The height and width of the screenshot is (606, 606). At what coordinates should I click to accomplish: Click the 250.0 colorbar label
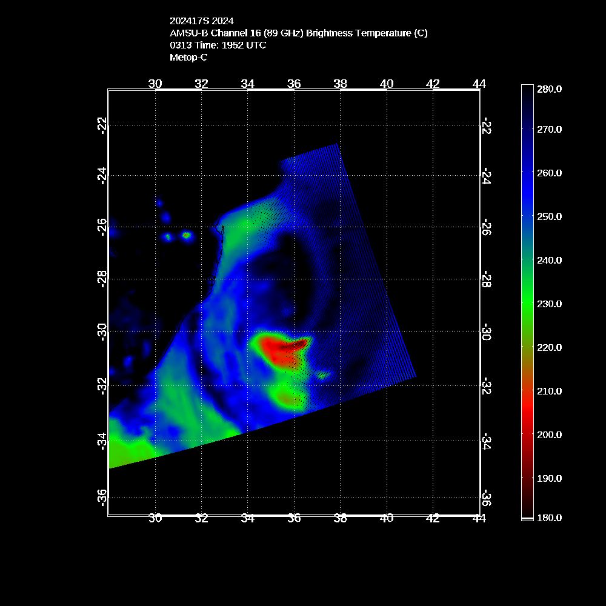(x=549, y=217)
